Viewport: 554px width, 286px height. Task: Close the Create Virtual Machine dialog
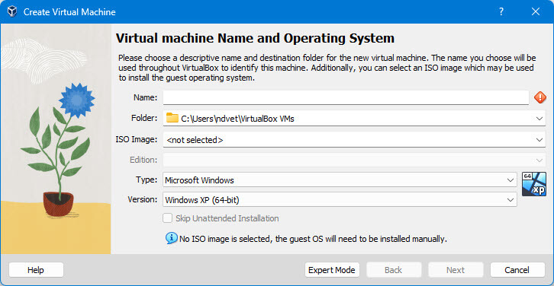point(535,11)
